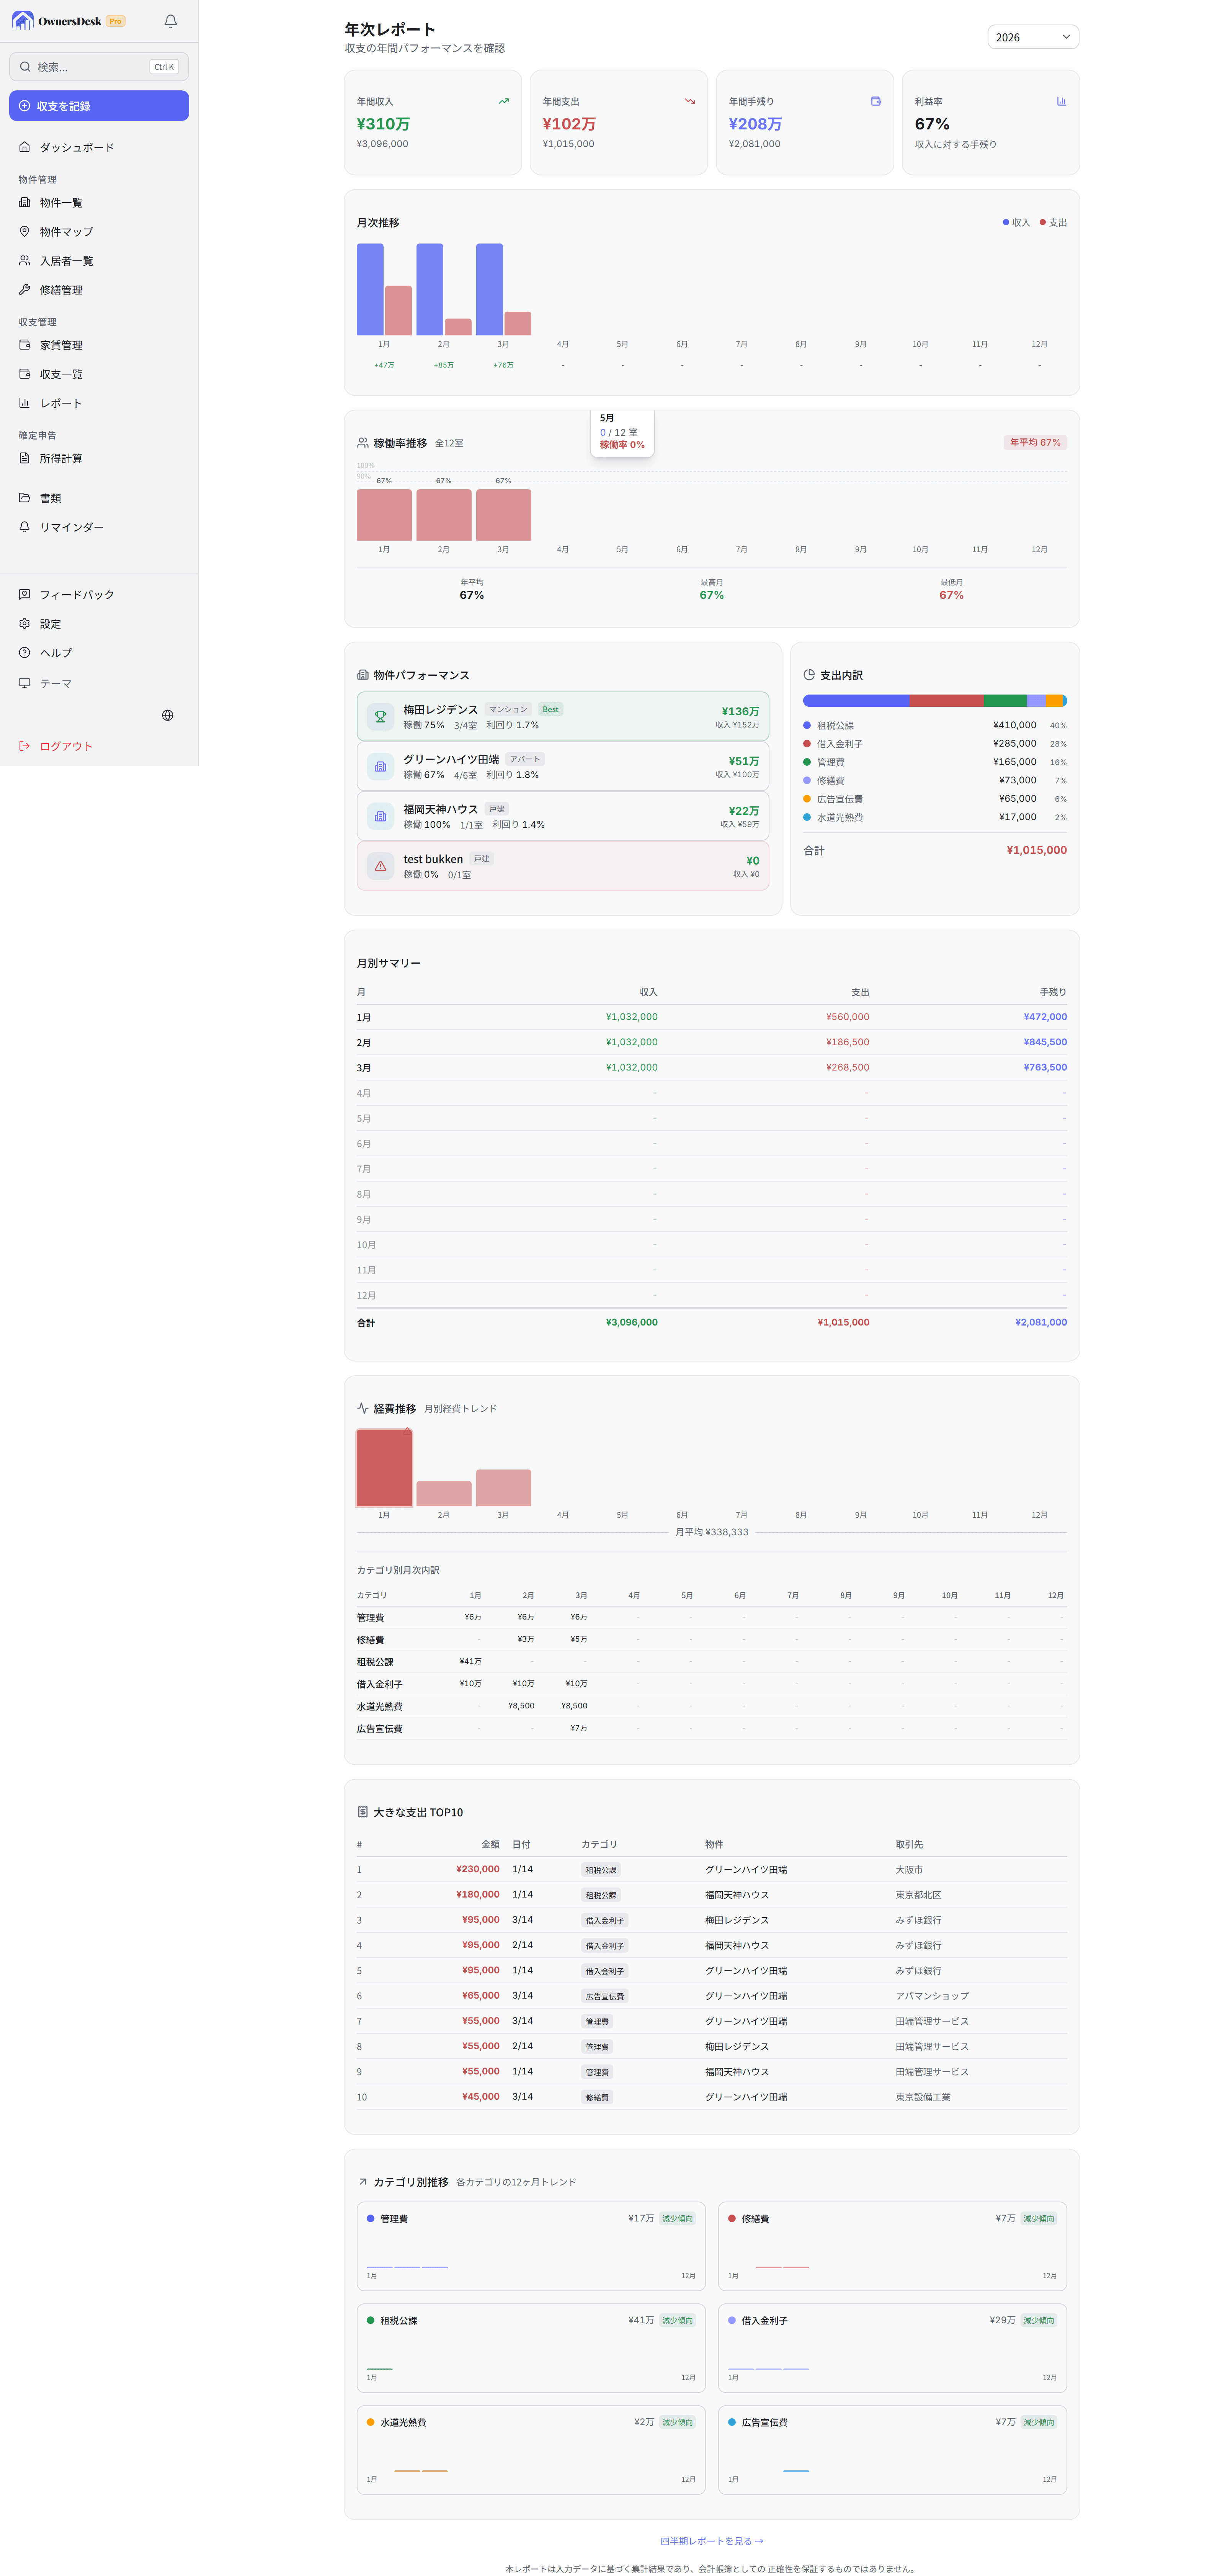The width and height of the screenshot is (1225, 2576).
Task: Click the wallet icon beside 収支一覧
Action: coord(25,374)
